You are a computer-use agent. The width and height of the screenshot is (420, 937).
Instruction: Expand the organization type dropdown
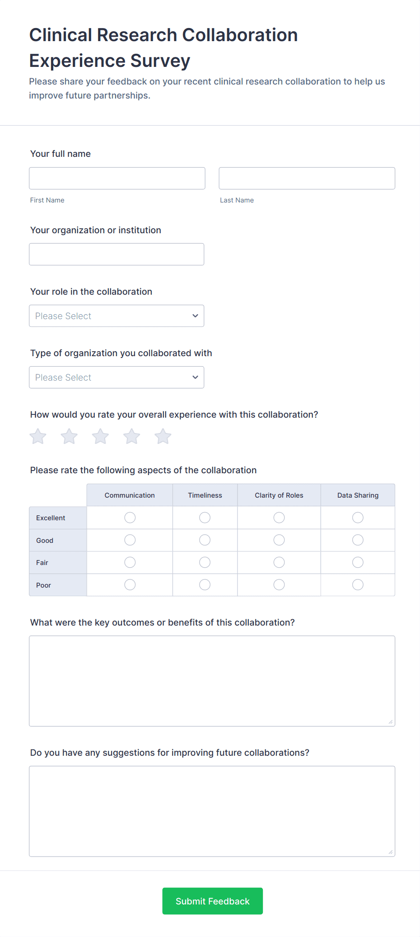pos(117,377)
